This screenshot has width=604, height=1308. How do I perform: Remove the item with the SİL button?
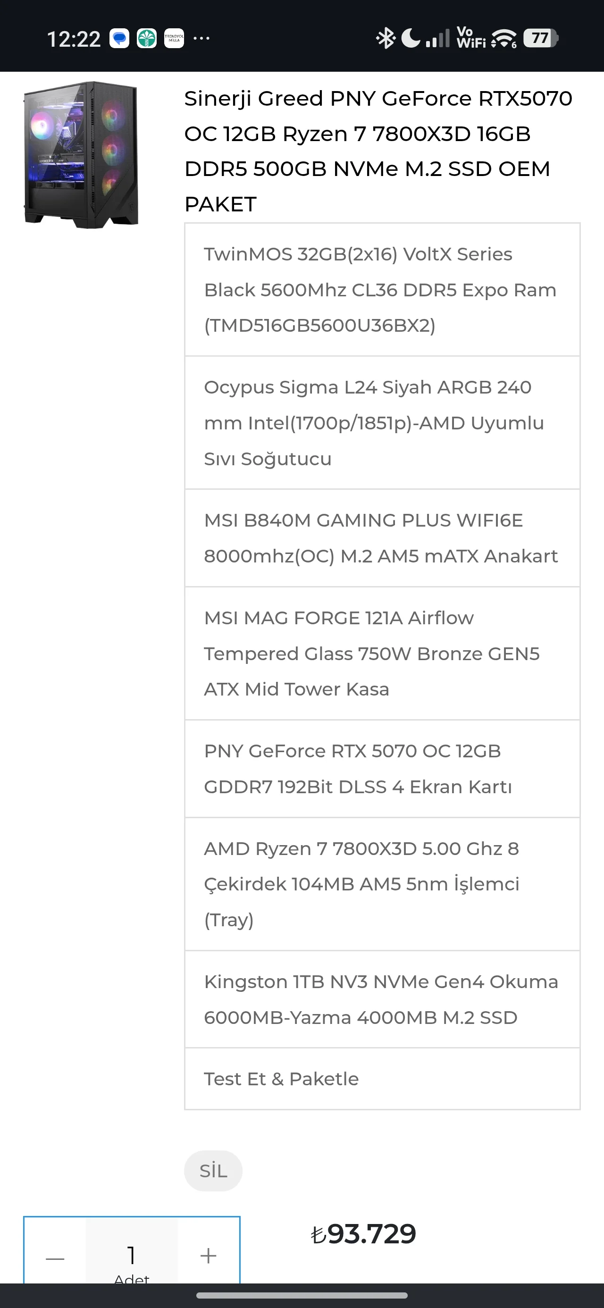[213, 1171]
